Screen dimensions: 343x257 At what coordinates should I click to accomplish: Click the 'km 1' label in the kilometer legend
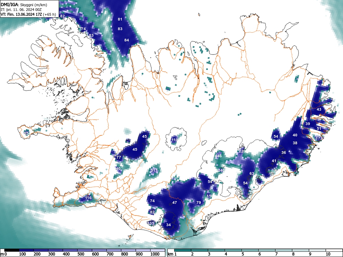point(172,254)
